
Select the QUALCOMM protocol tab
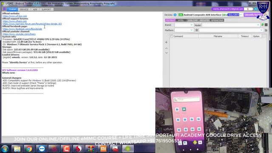pyautogui.click(x=193, y=20)
